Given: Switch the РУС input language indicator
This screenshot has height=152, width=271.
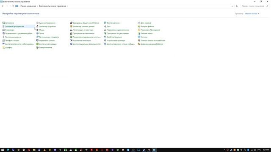Looking at the screenshot, I should 259,150.
